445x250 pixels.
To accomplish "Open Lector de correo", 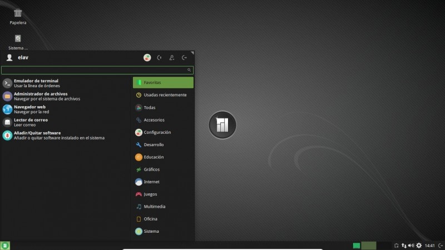I will pyautogui.click(x=65, y=122).
